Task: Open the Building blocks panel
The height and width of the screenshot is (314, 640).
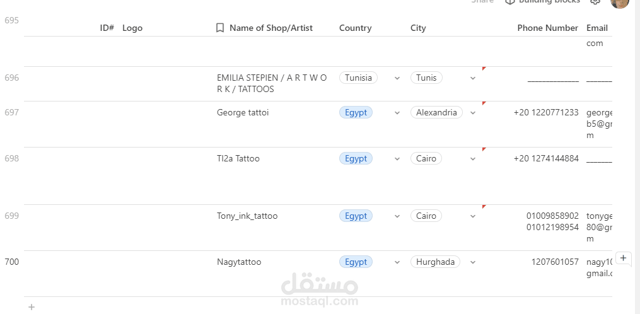Action: point(549,2)
